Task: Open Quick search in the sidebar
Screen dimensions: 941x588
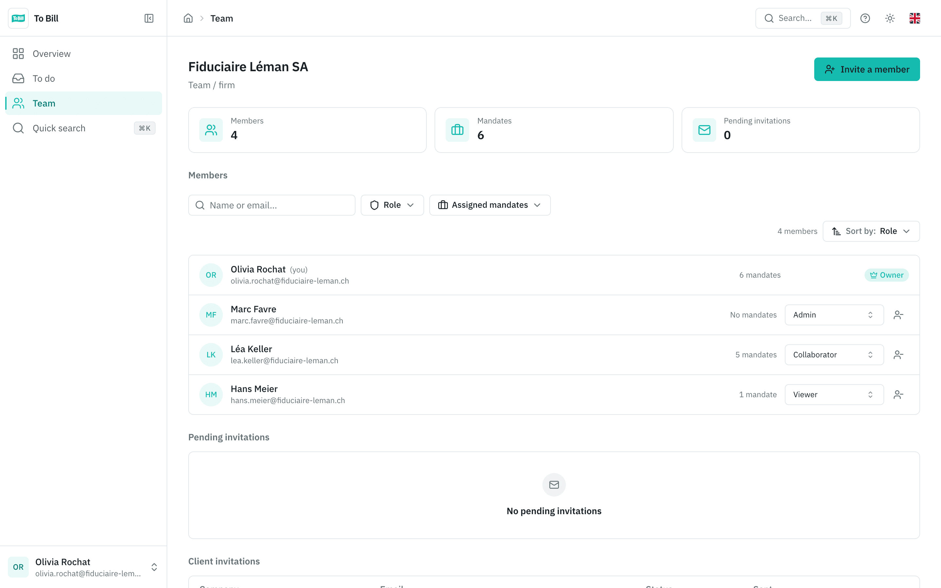Action: pyautogui.click(x=84, y=128)
